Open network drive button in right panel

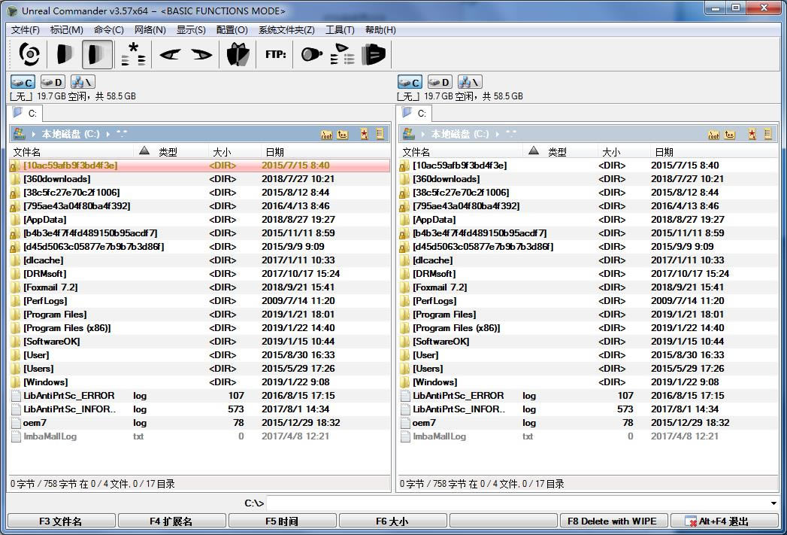(x=470, y=82)
